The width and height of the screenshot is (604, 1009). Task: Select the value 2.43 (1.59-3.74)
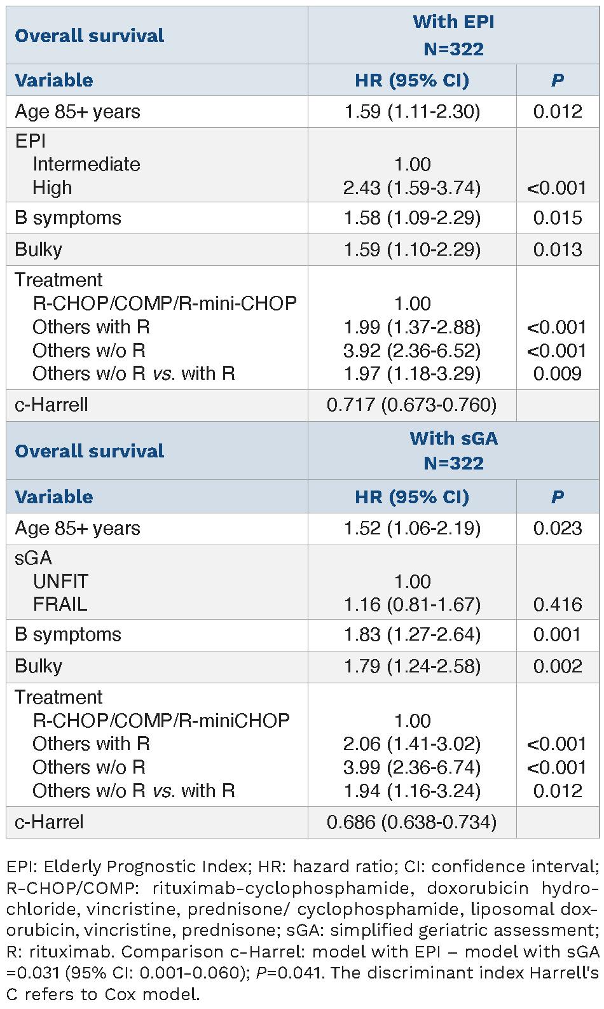coord(412,188)
